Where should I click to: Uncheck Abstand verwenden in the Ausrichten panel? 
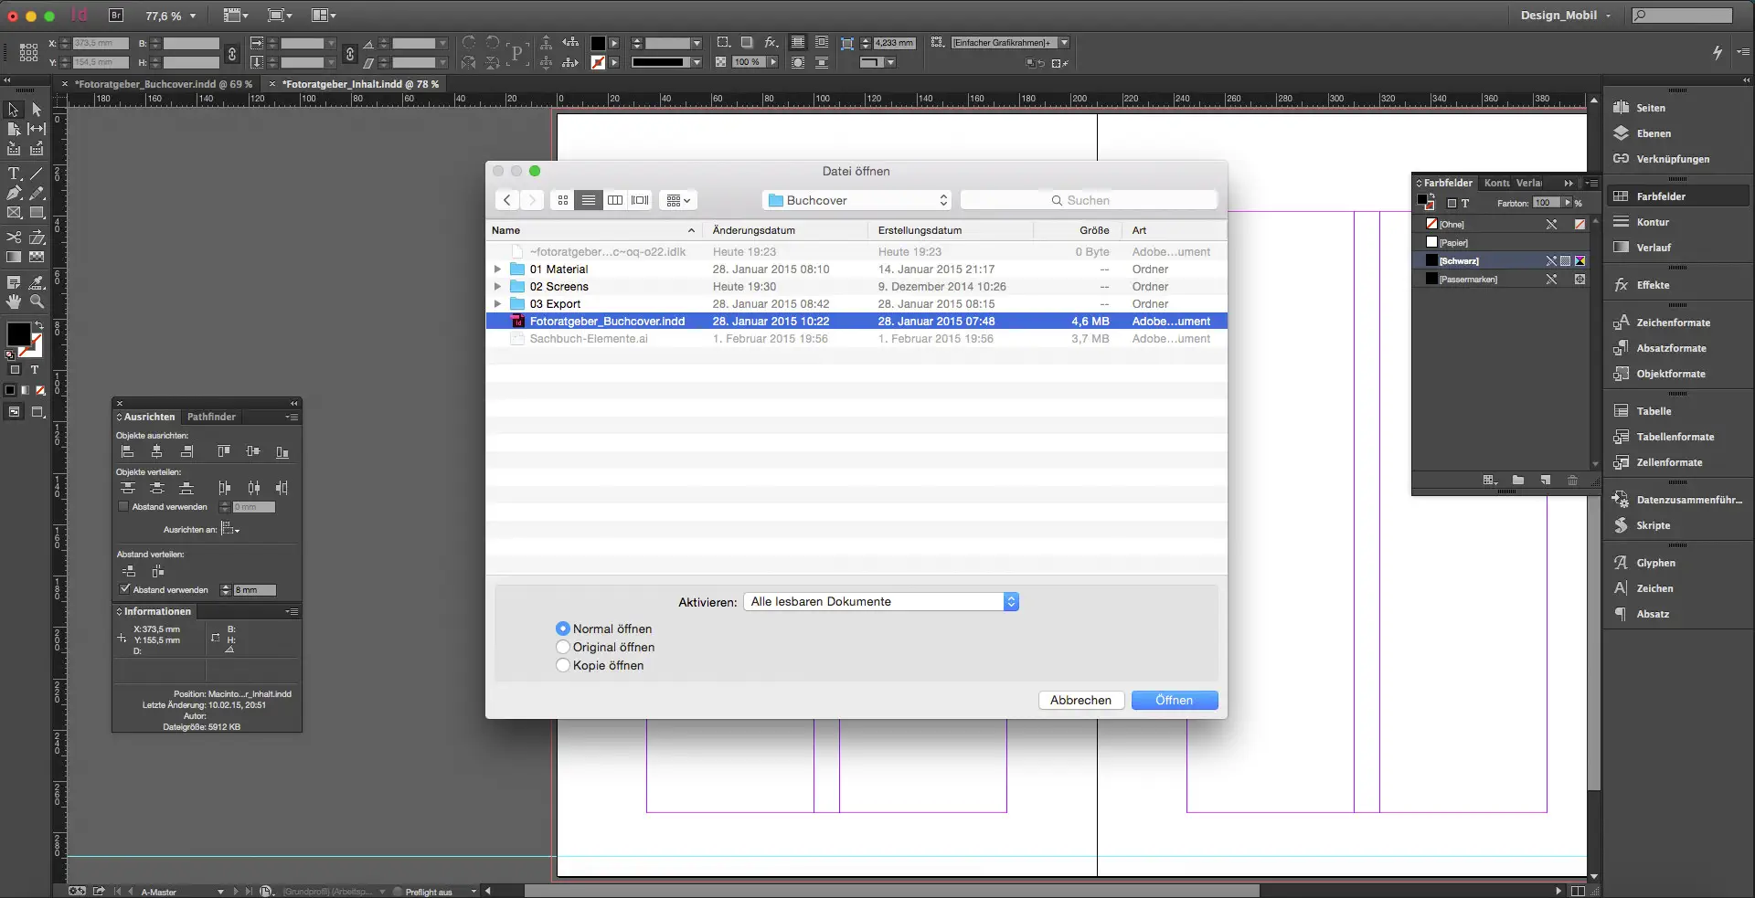125,589
